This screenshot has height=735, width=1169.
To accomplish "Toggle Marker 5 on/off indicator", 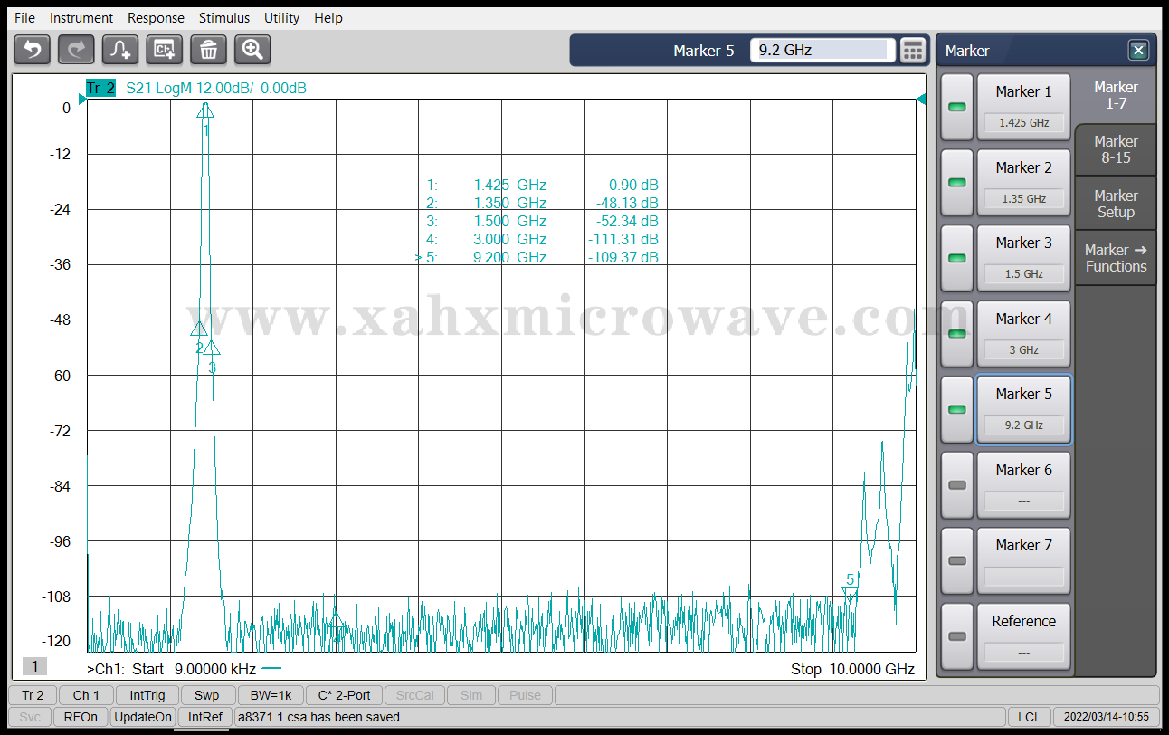I will point(956,409).
